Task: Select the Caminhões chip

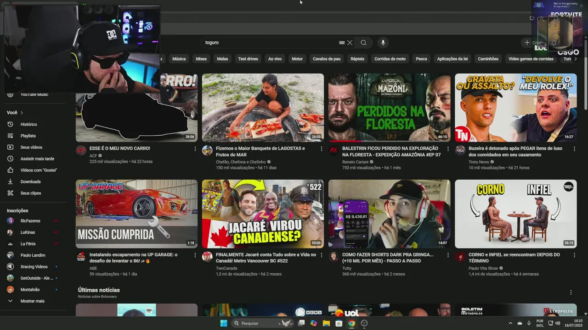Action: coord(488,59)
